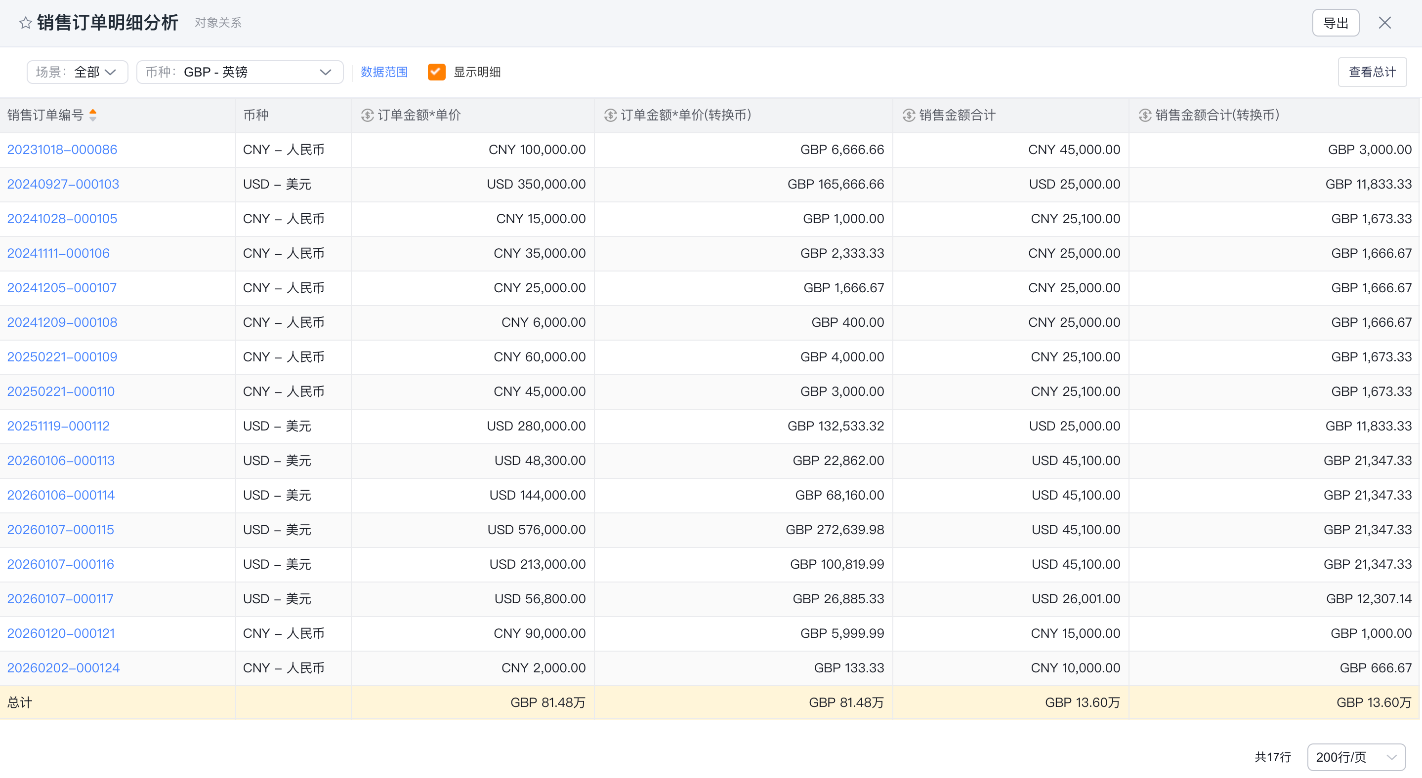Screen dimensions: 1422x778
Task: Open the 场景 全部 dropdown
Action: tap(77, 72)
